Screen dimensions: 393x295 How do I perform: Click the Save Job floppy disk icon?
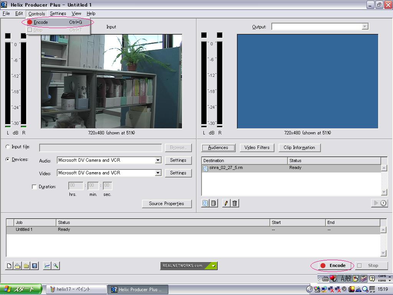35,266
